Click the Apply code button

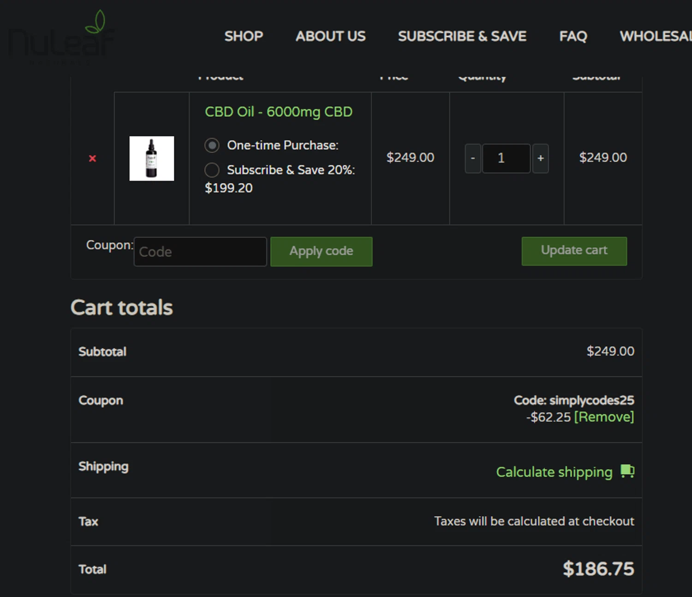[x=321, y=252]
